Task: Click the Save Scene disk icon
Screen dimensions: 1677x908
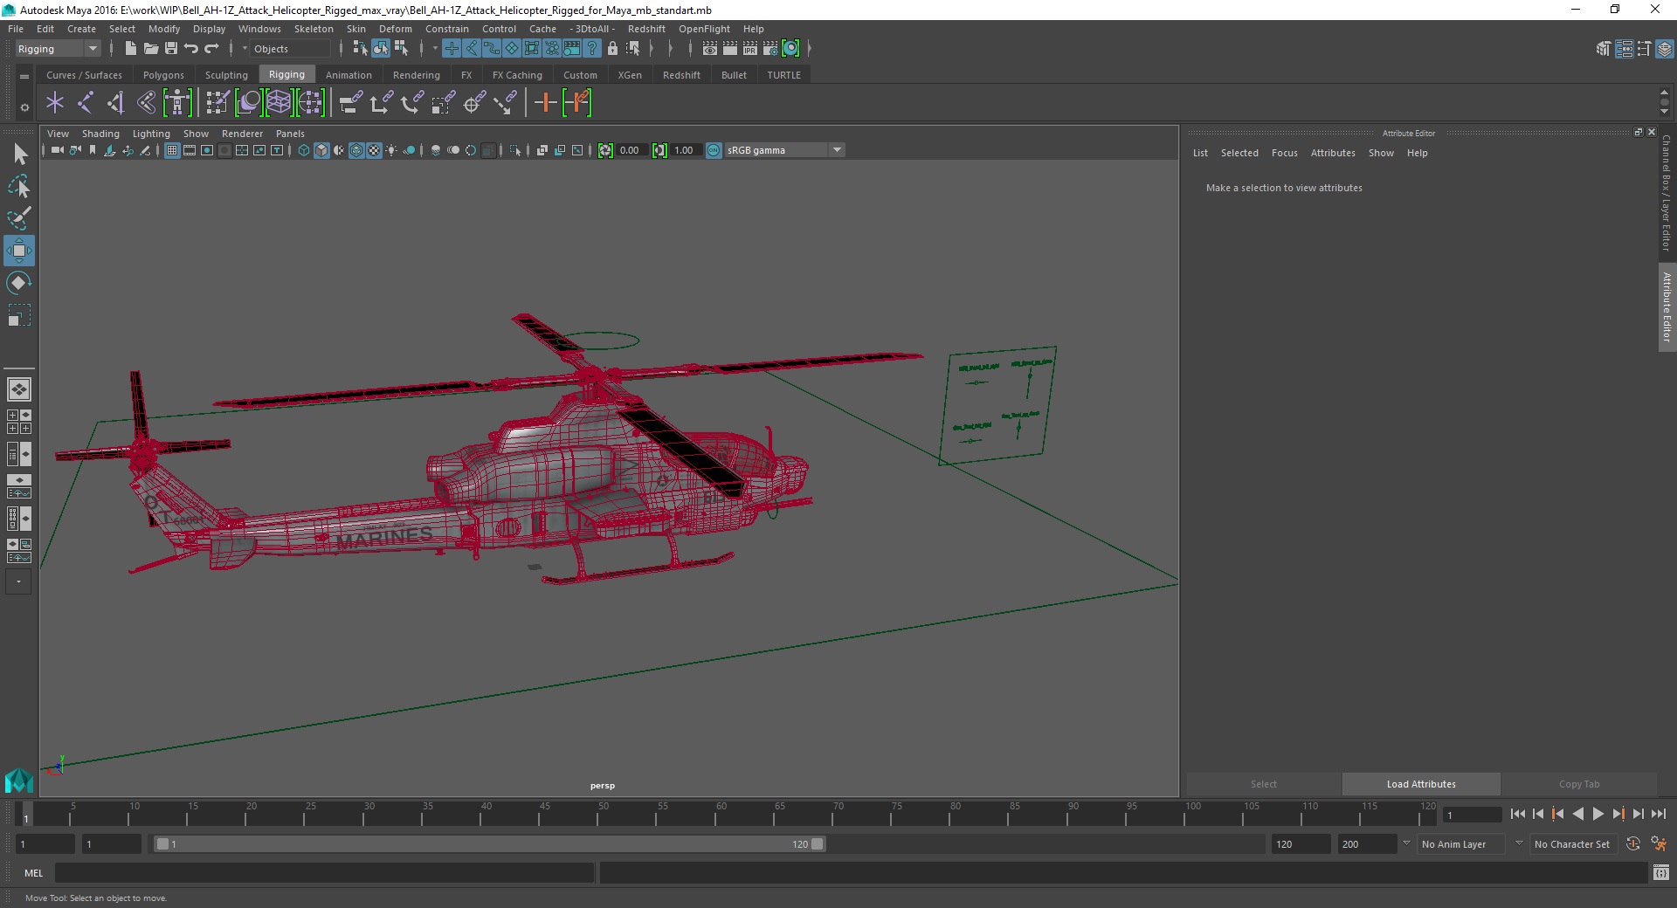Action: click(x=171, y=49)
